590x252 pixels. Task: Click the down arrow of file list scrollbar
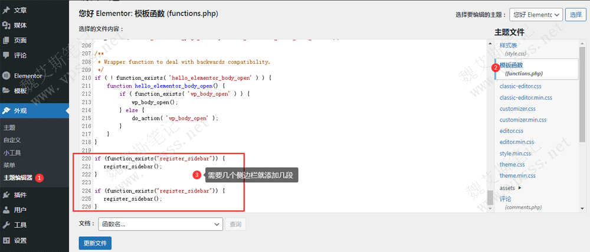click(x=582, y=208)
